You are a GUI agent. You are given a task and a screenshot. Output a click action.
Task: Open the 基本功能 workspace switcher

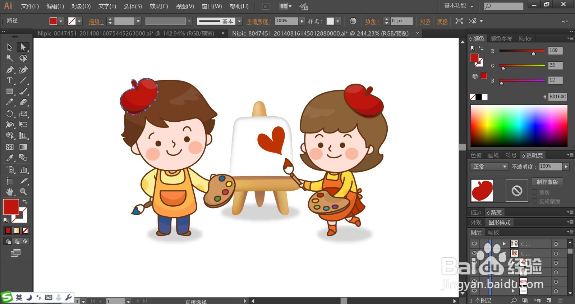tap(458, 6)
